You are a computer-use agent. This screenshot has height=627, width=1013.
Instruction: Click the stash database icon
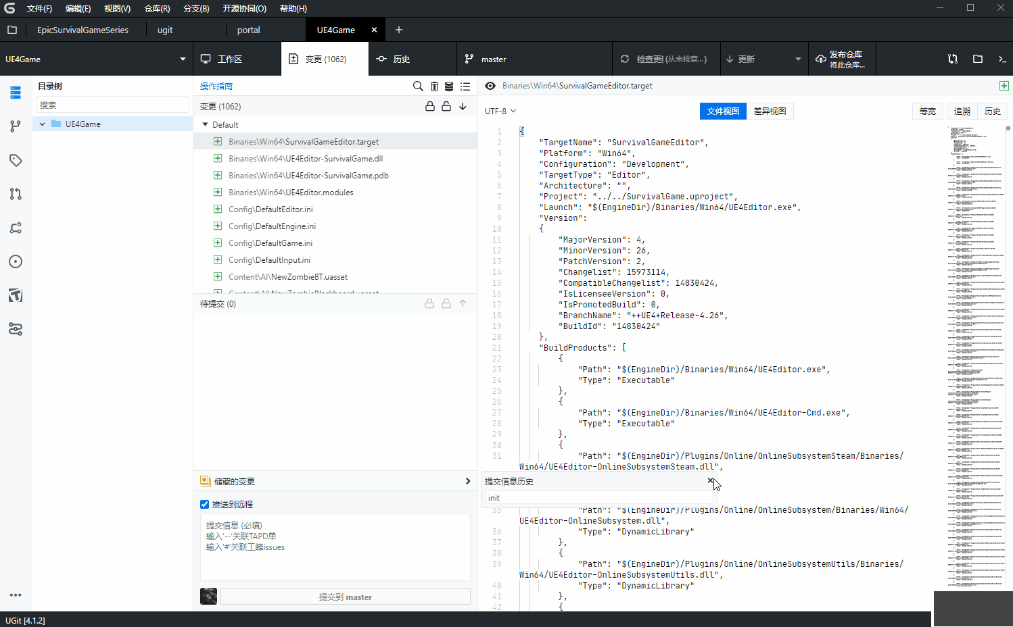449,86
